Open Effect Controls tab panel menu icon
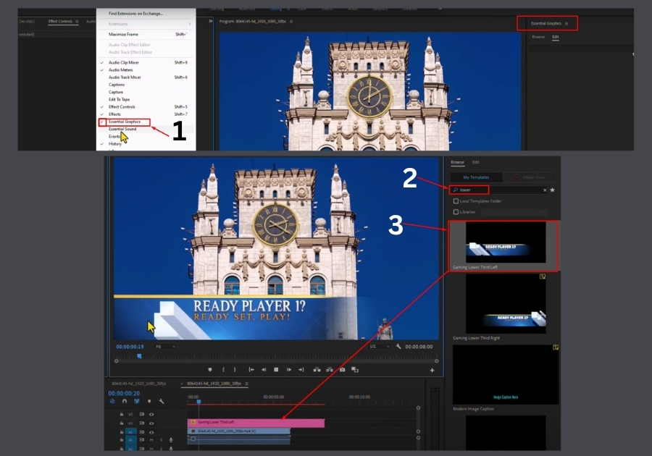Viewport: 652px width, 456px height. [77, 21]
